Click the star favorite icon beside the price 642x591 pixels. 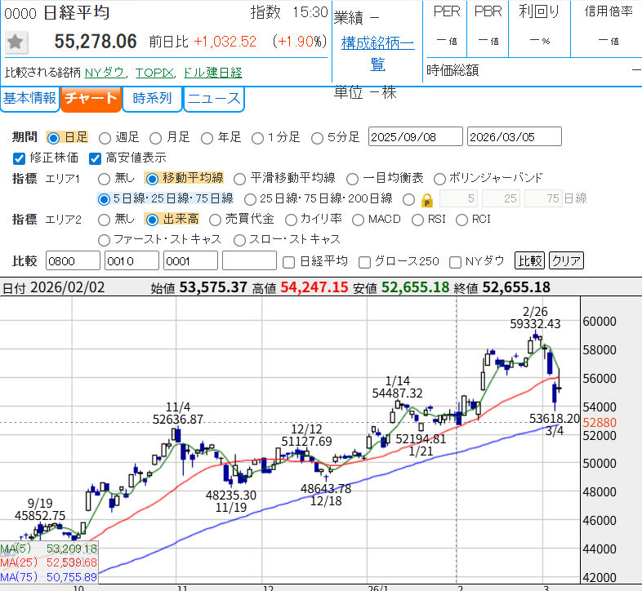[x=16, y=42]
